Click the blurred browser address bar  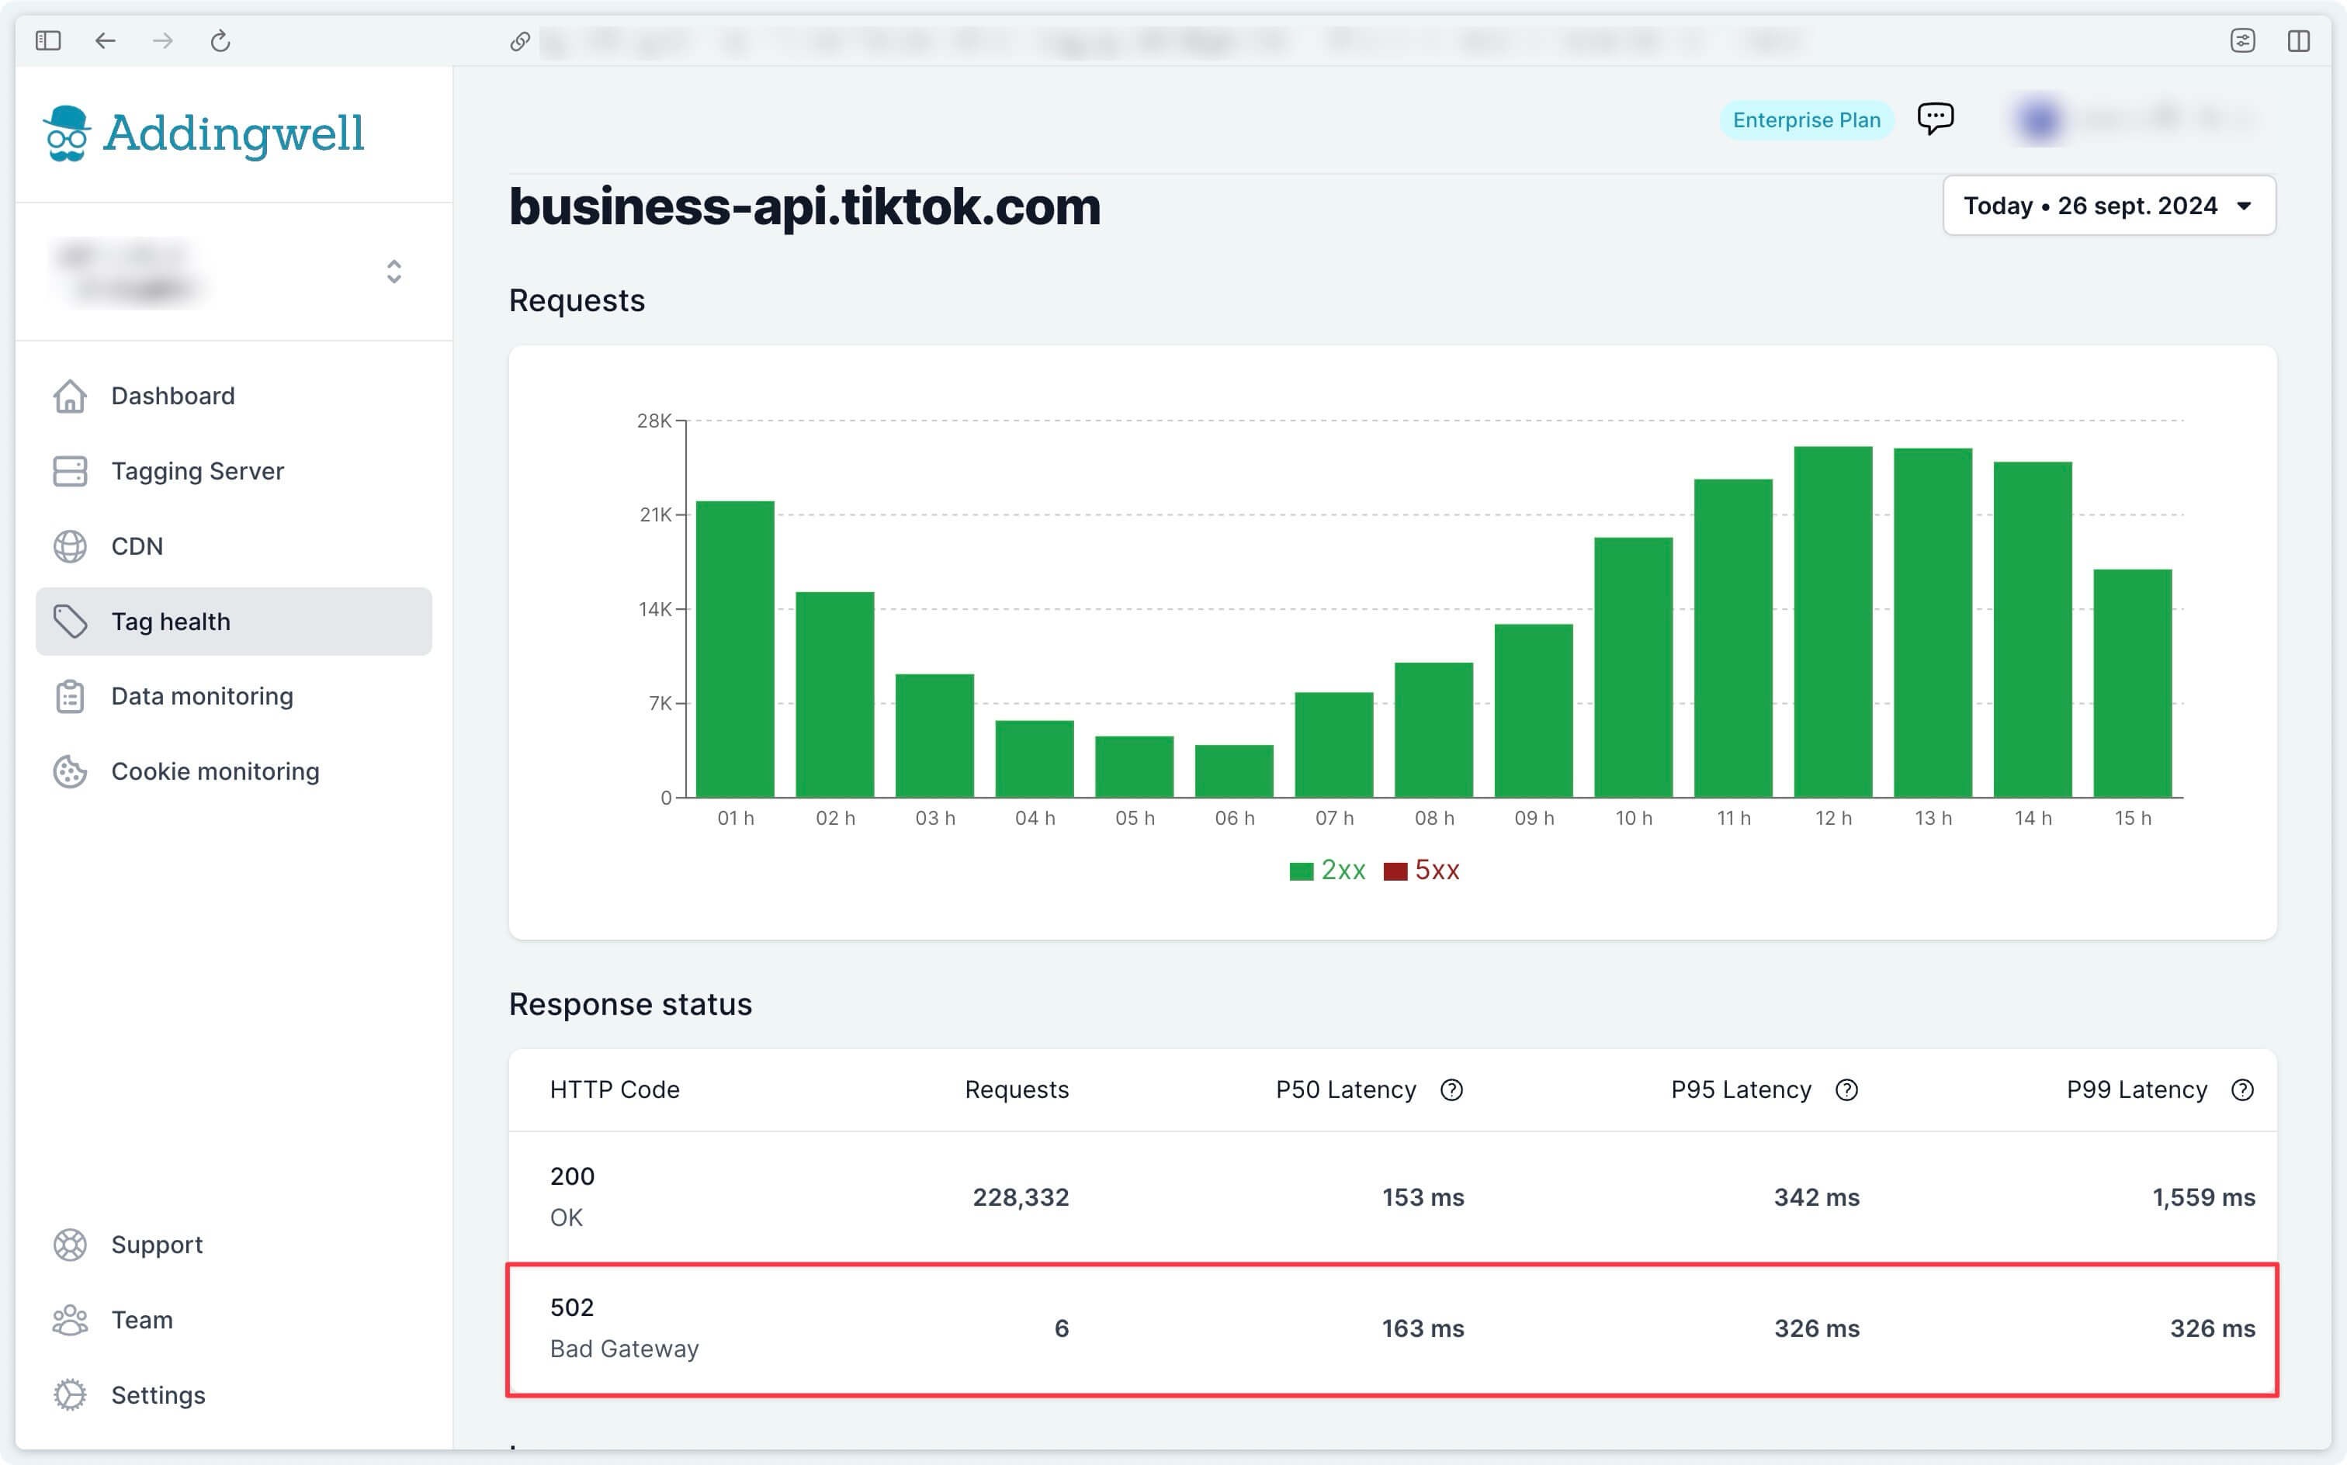1173,40
